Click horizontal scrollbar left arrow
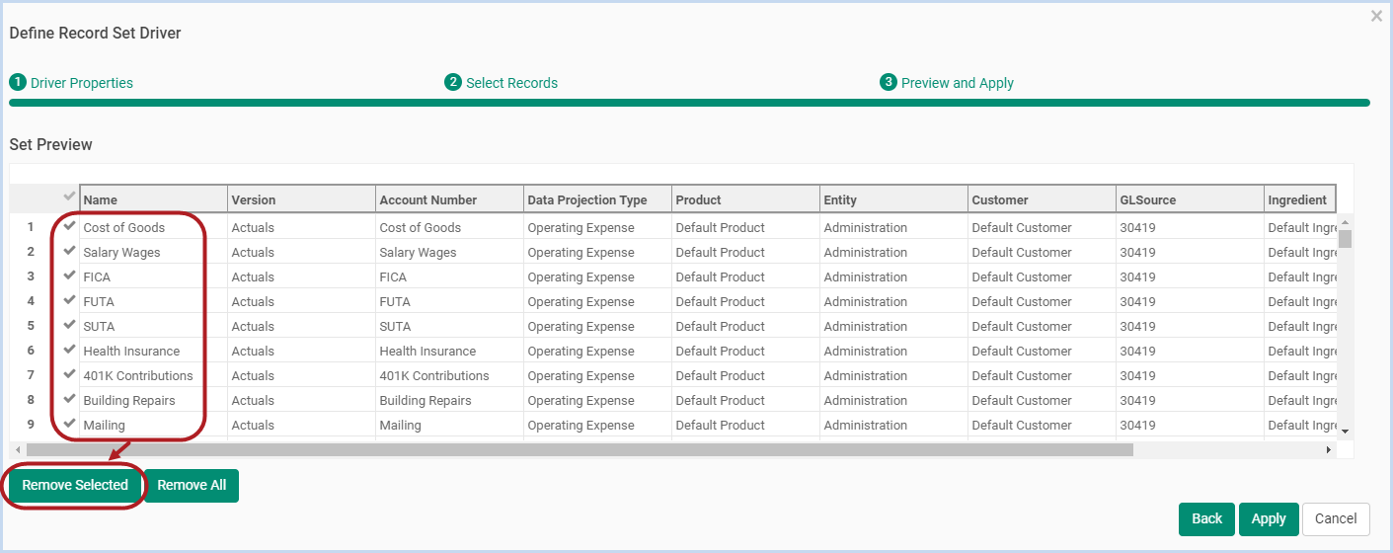This screenshot has height=553, width=1393. tap(18, 449)
